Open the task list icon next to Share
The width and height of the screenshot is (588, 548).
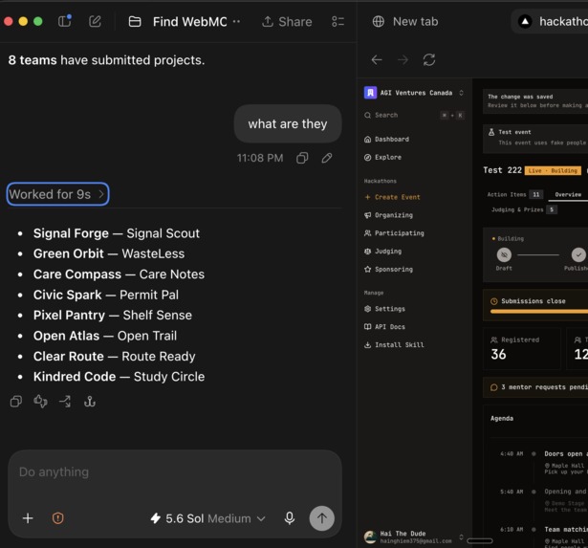pyautogui.click(x=338, y=22)
